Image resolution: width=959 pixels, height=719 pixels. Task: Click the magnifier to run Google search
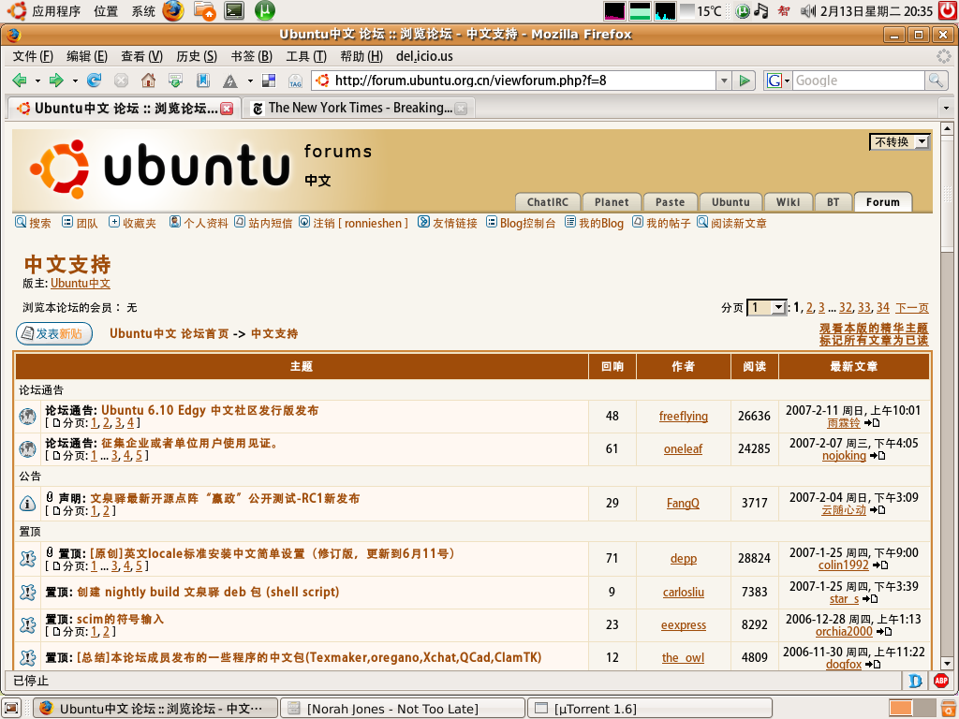click(x=936, y=81)
